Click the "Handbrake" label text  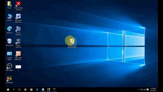pyautogui.click(x=9, y=83)
